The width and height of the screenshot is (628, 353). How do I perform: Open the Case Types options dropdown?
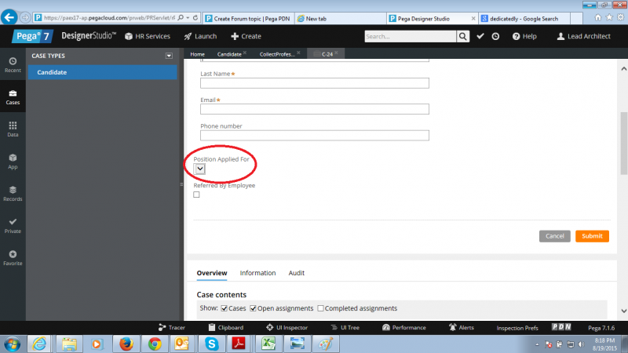168,56
